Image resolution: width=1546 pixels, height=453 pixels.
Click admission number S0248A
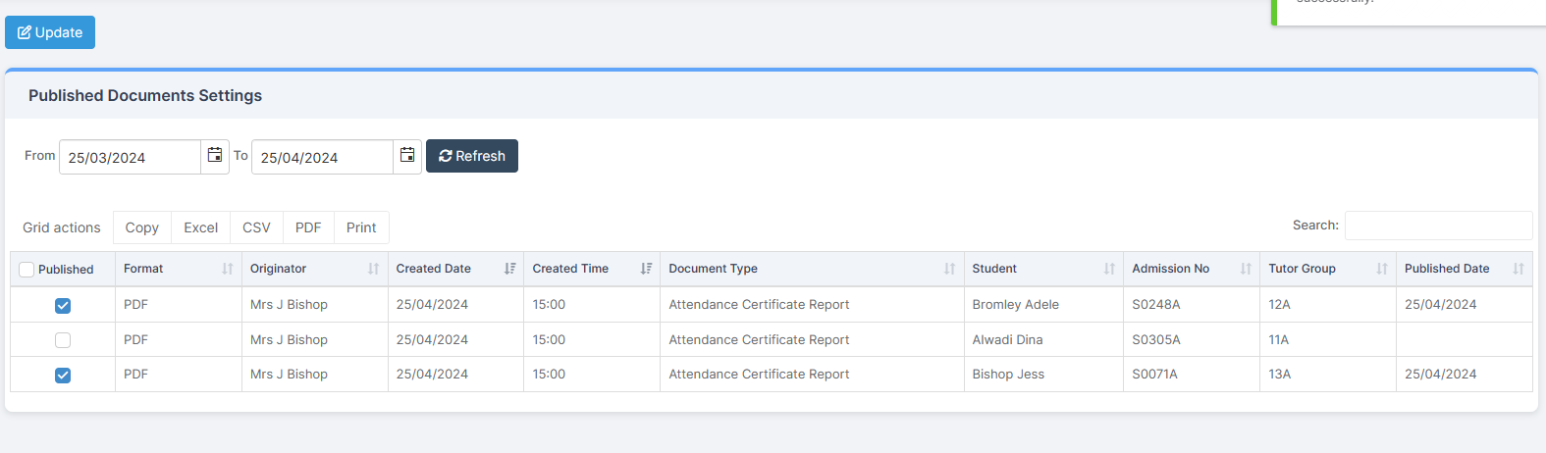[1156, 305]
